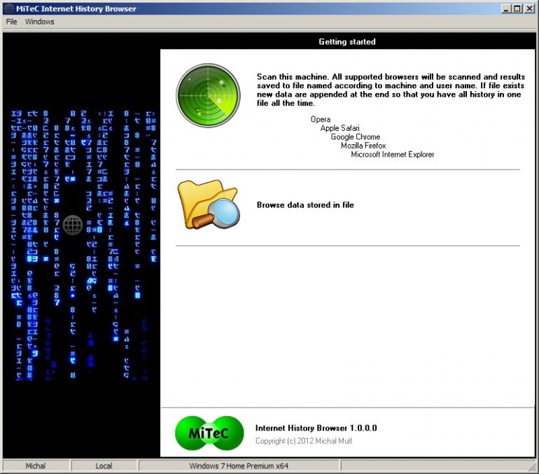Click the Mozilla Firefox entry
Screen dimensions: 539x474
pyautogui.click(x=363, y=146)
